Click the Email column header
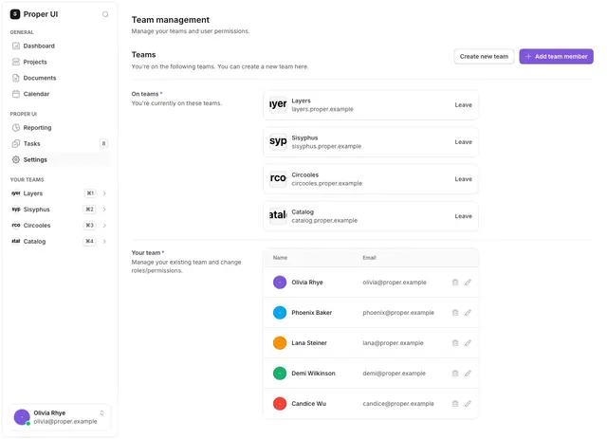 (369, 258)
